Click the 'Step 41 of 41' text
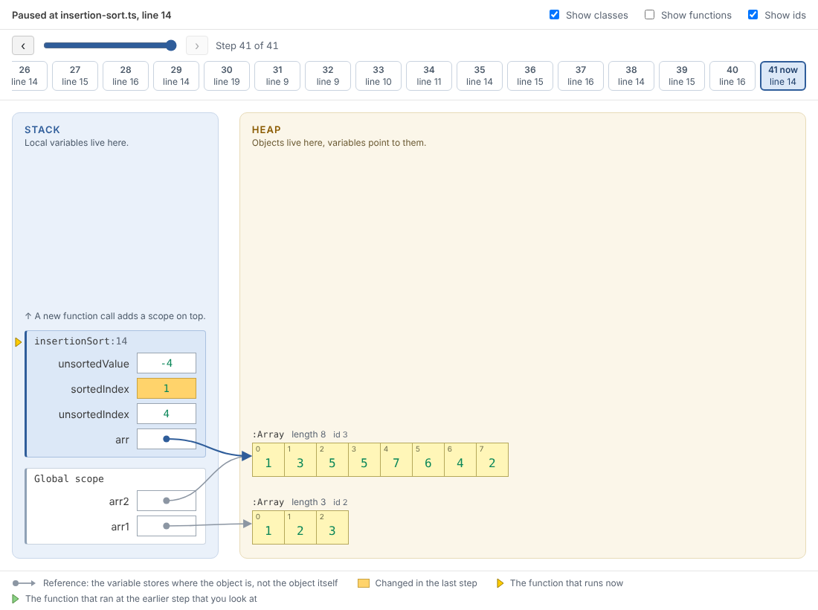Image resolution: width=818 pixels, height=610 pixels. pos(247,46)
